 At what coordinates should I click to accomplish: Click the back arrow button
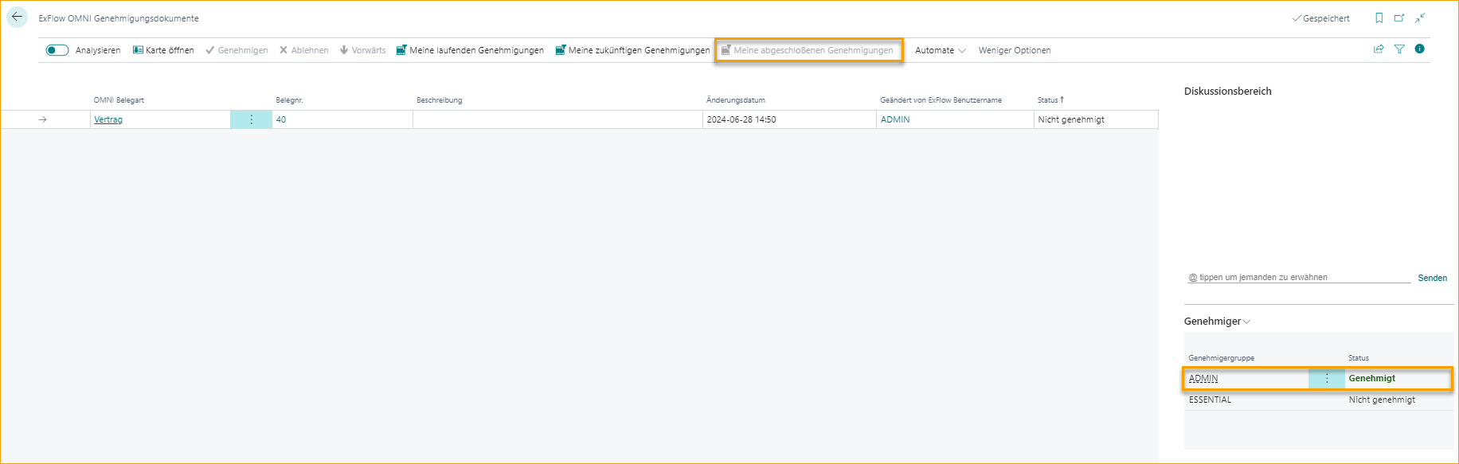click(17, 17)
